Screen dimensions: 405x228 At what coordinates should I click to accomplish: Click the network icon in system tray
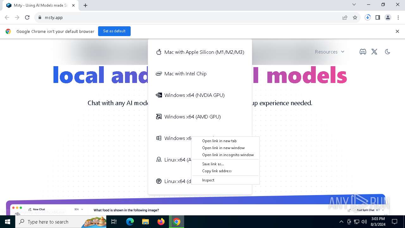(x=357, y=222)
